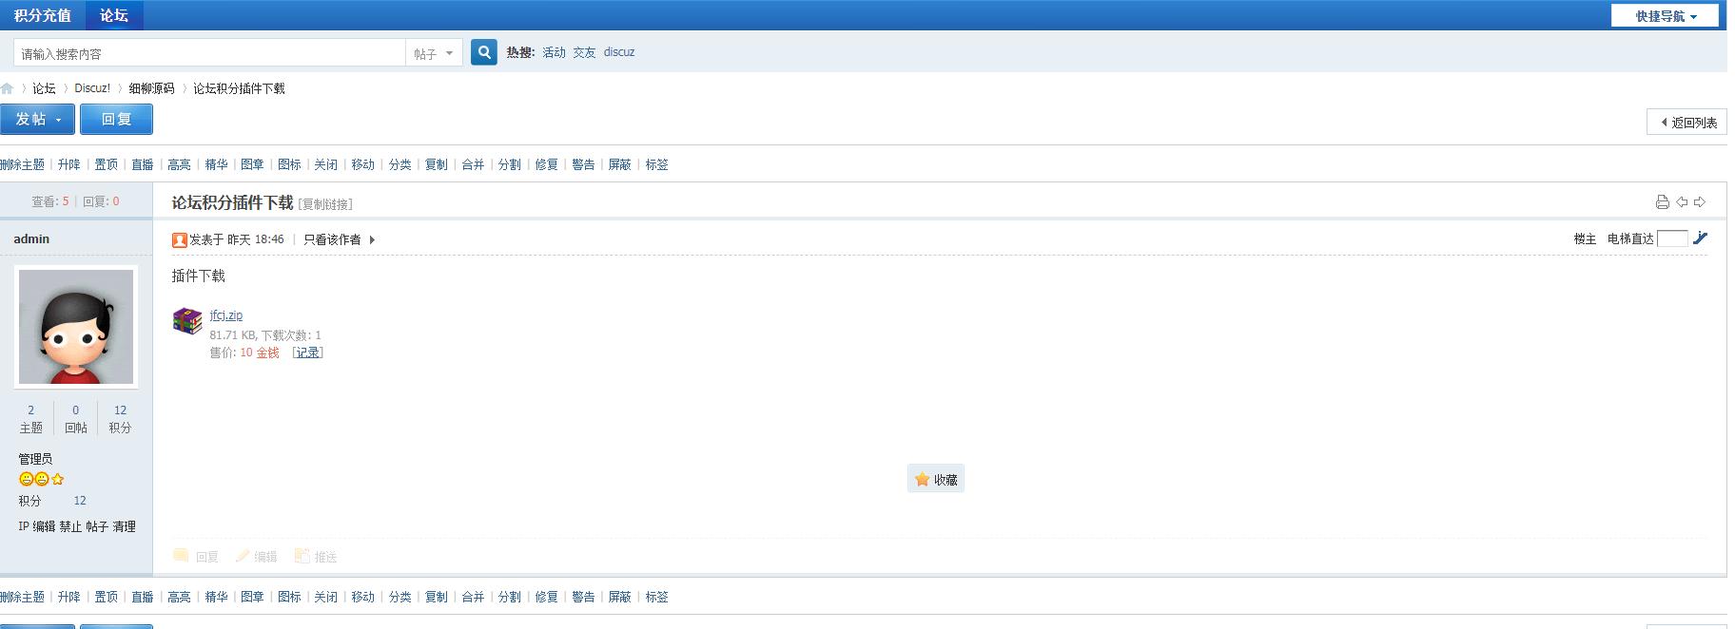Click the 回复 reply button
The height and width of the screenshot is (629, 1735).
116,119
